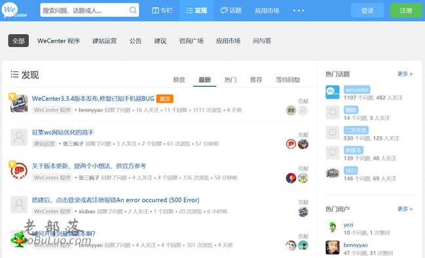Open the 应用市场 nav item

pyautogui.click(x=267, y=10)
